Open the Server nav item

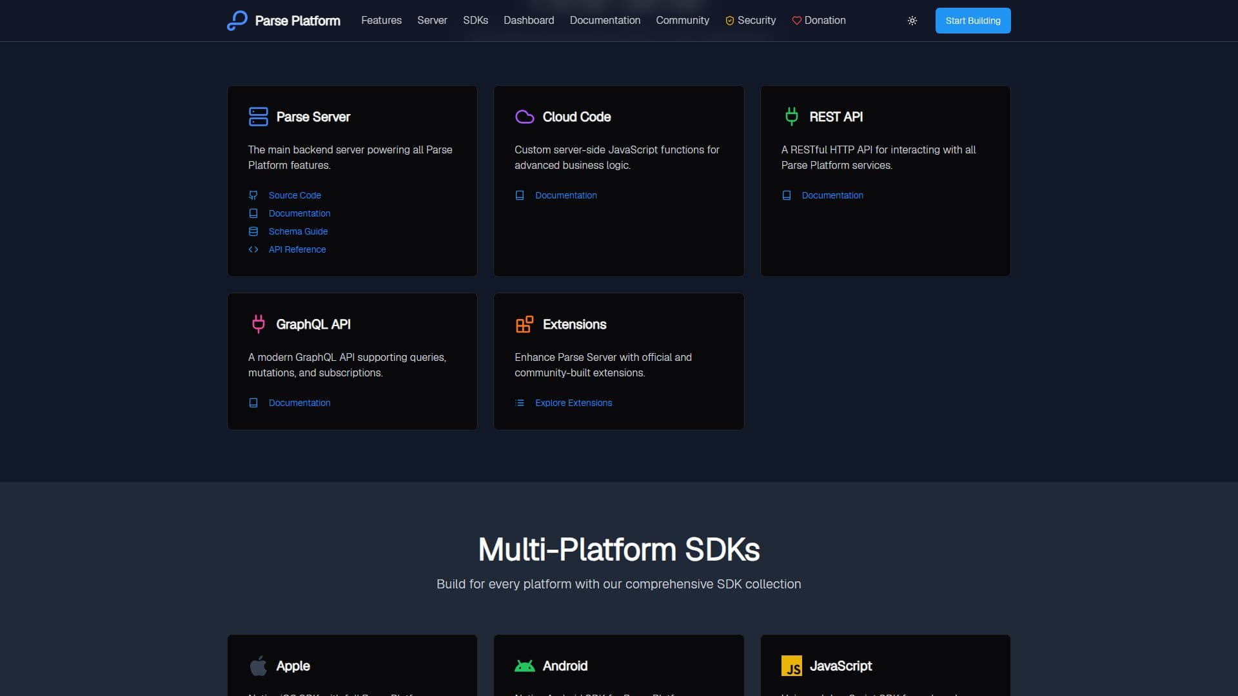pyautogui.click(x=432, y=21)
